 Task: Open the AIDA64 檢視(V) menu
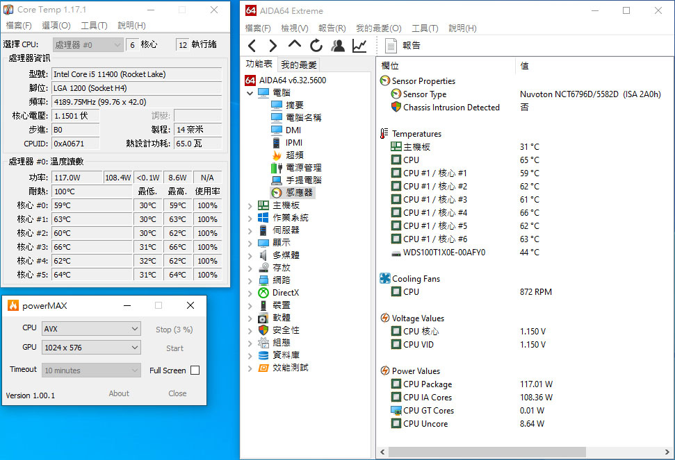pyautogui.click(x=295, y=28)
